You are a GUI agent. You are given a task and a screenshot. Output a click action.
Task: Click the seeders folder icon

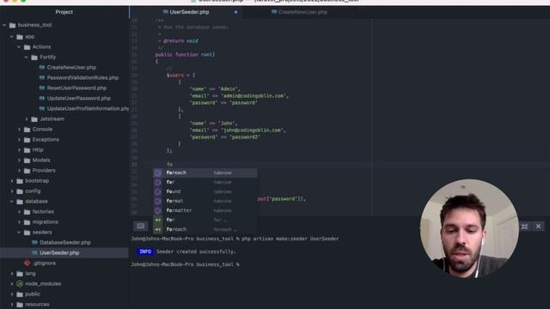27,233
